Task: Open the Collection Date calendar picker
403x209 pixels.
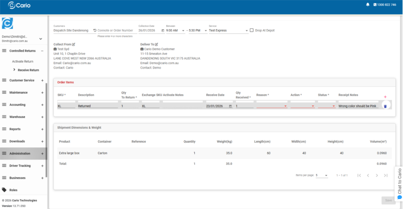Action: (x=163, y=30)
